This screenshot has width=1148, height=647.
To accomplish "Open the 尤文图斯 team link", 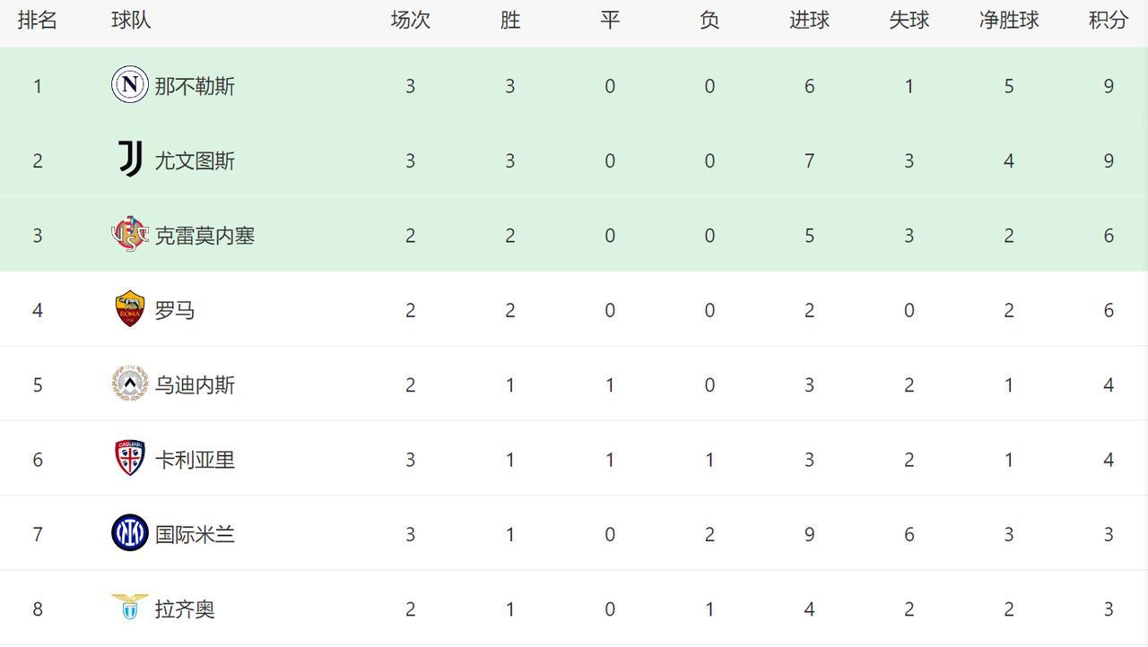I will [x=195, y=160].
